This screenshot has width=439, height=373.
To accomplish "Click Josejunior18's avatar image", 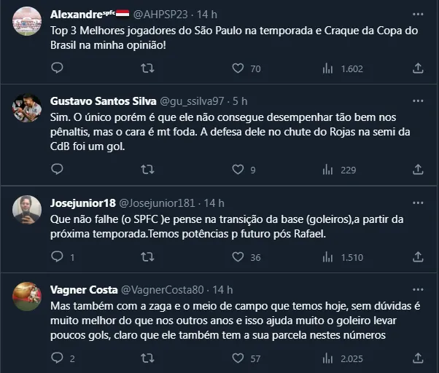I will click(27, 209).
